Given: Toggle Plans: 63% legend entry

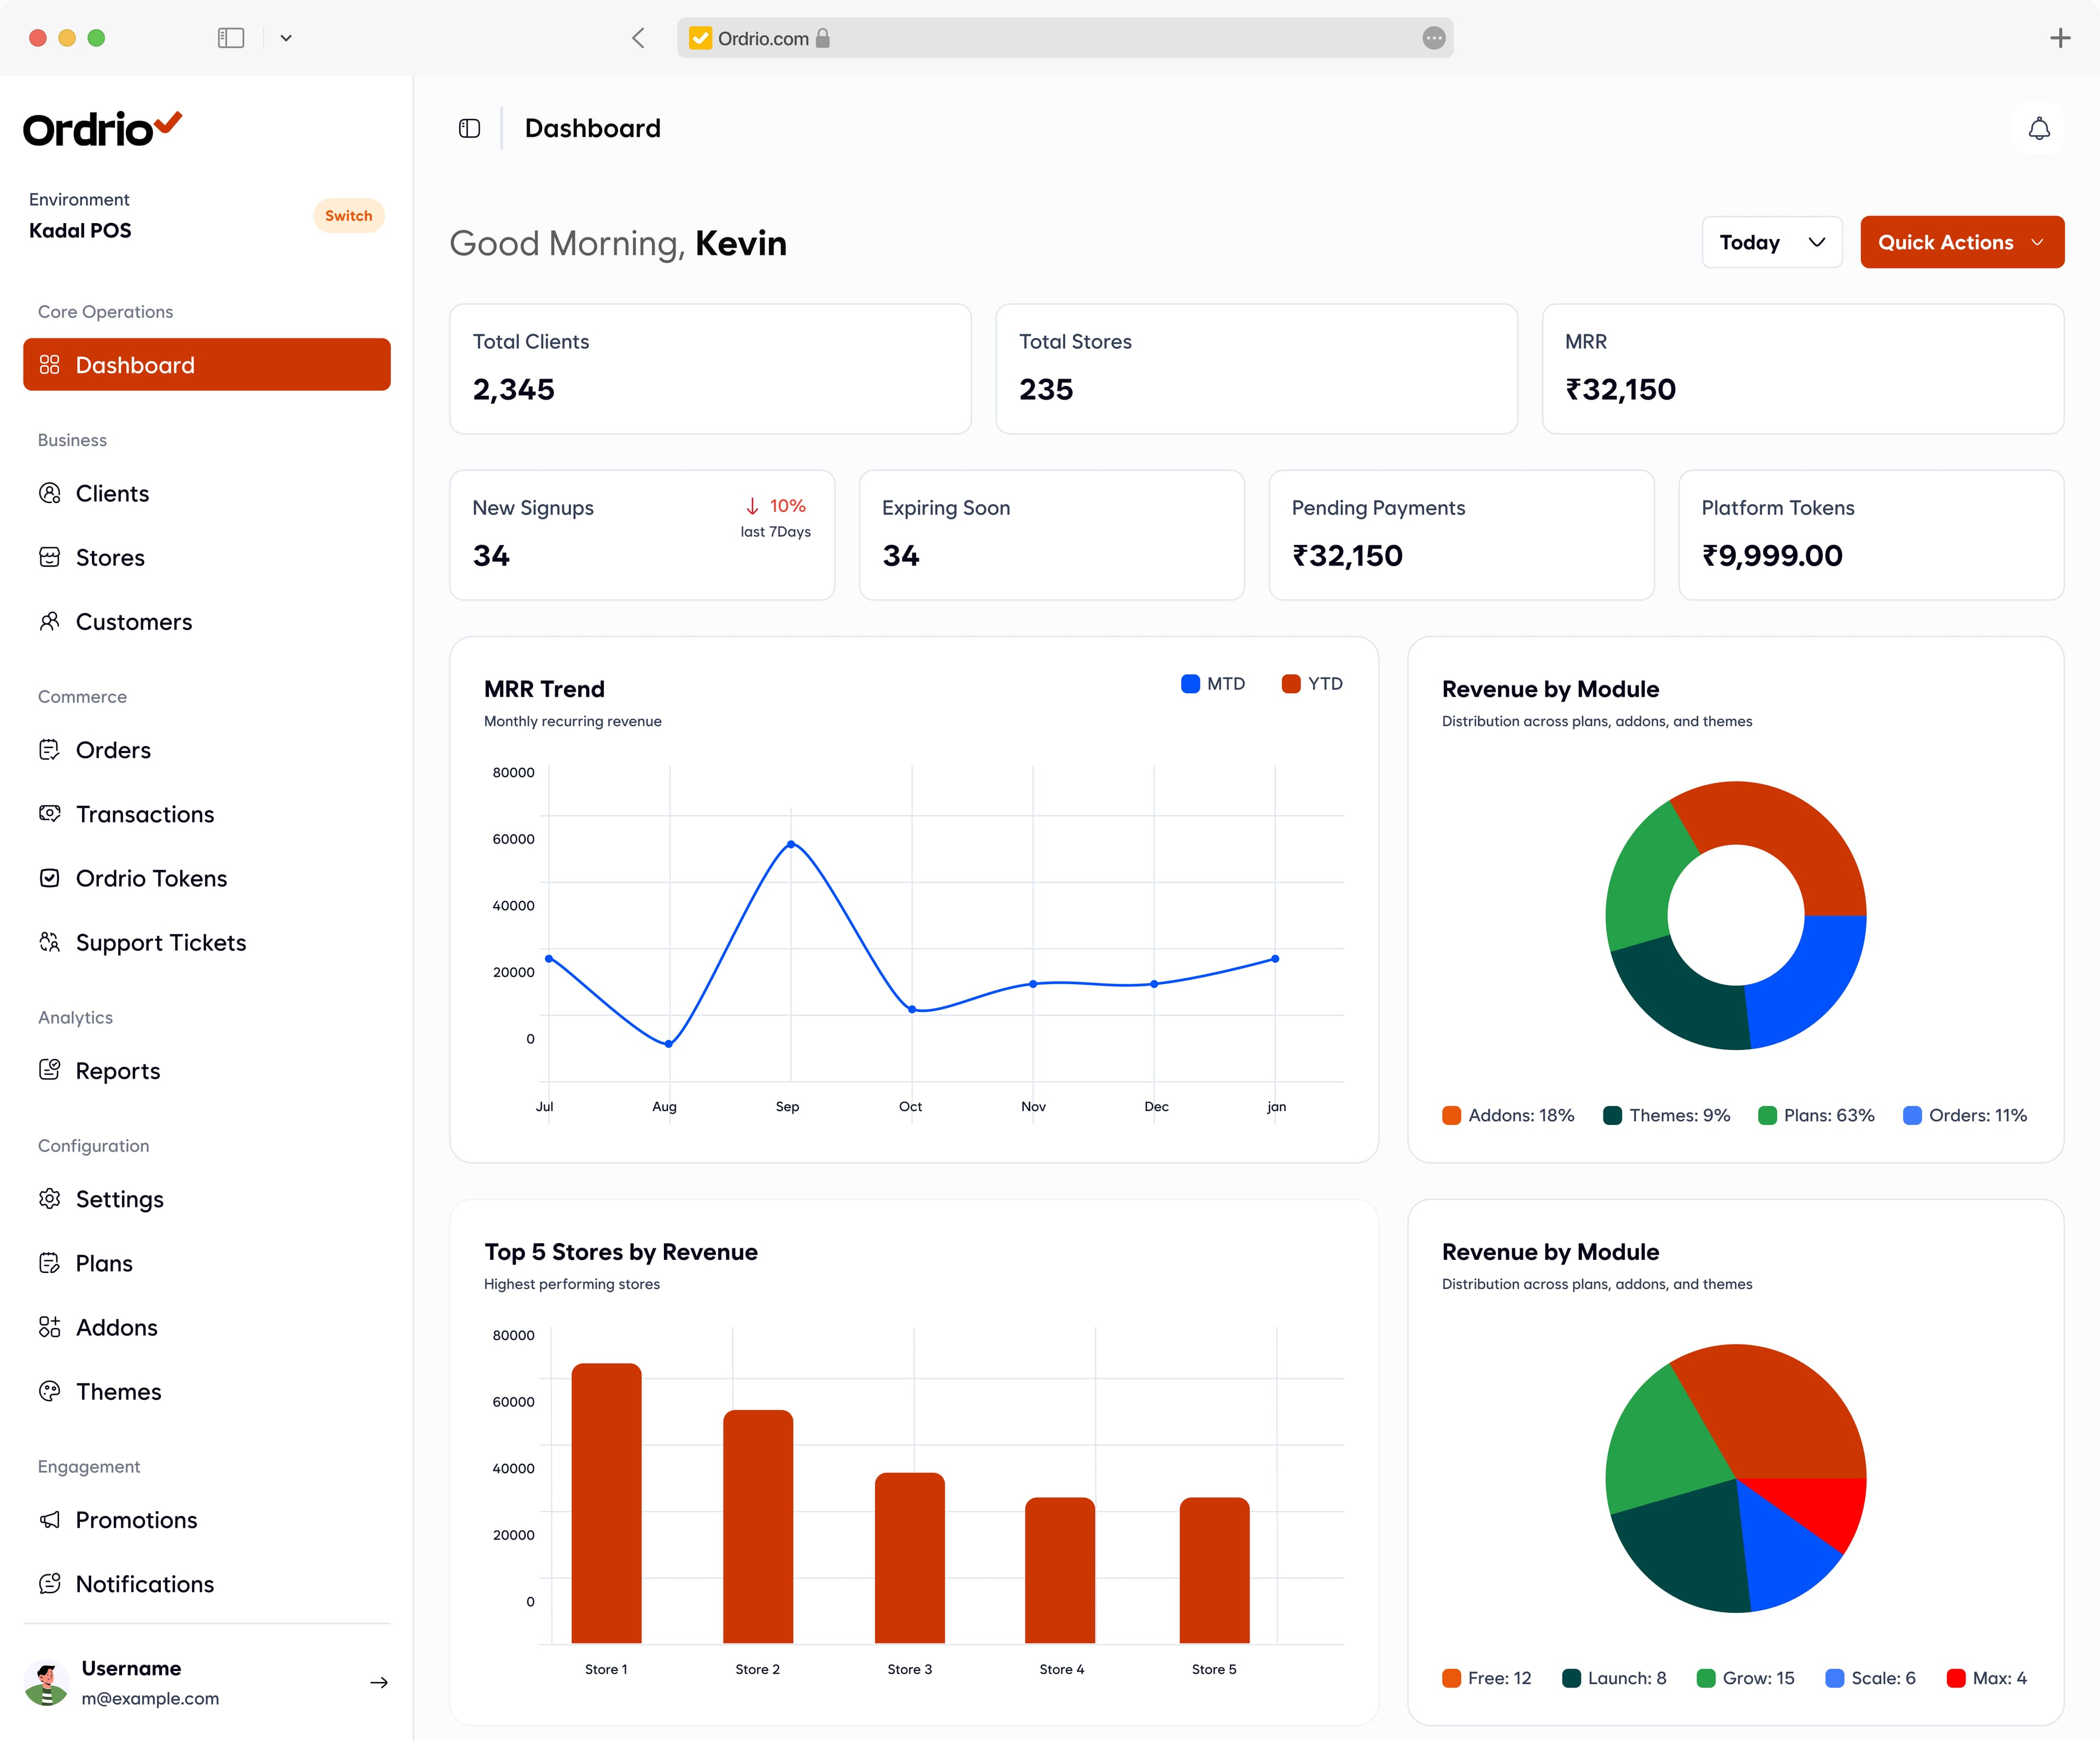Looking at the screenshot, I should click(1816, 1115).
